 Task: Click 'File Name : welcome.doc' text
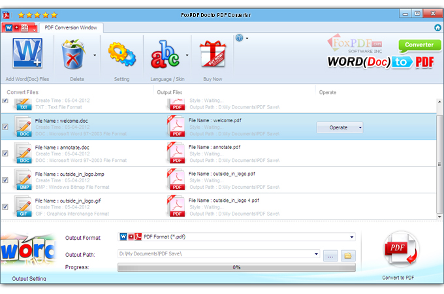tap(61, 121)
